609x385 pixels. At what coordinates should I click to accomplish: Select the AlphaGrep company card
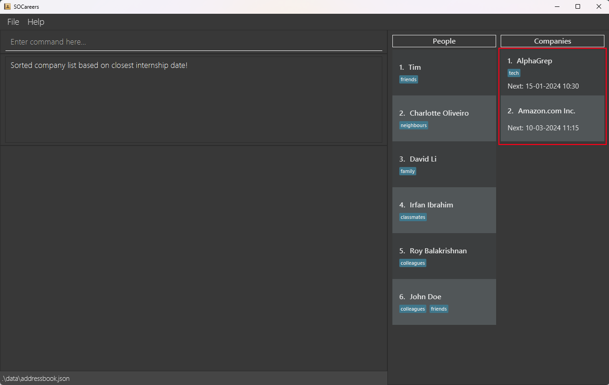click(552, 73)
